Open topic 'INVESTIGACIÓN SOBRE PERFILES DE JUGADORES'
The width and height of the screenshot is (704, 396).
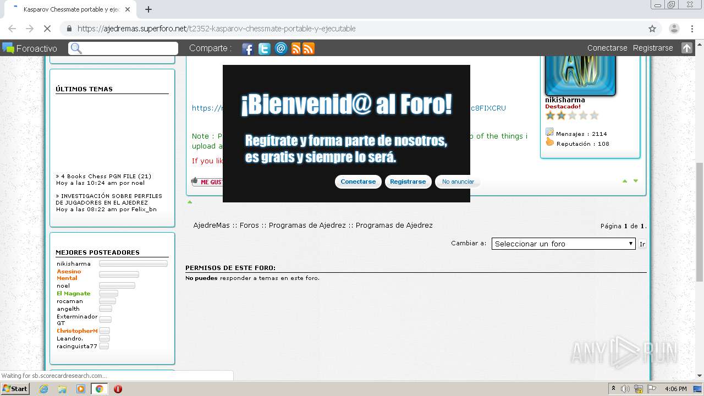pyautogui.click(x=109, y=199)
